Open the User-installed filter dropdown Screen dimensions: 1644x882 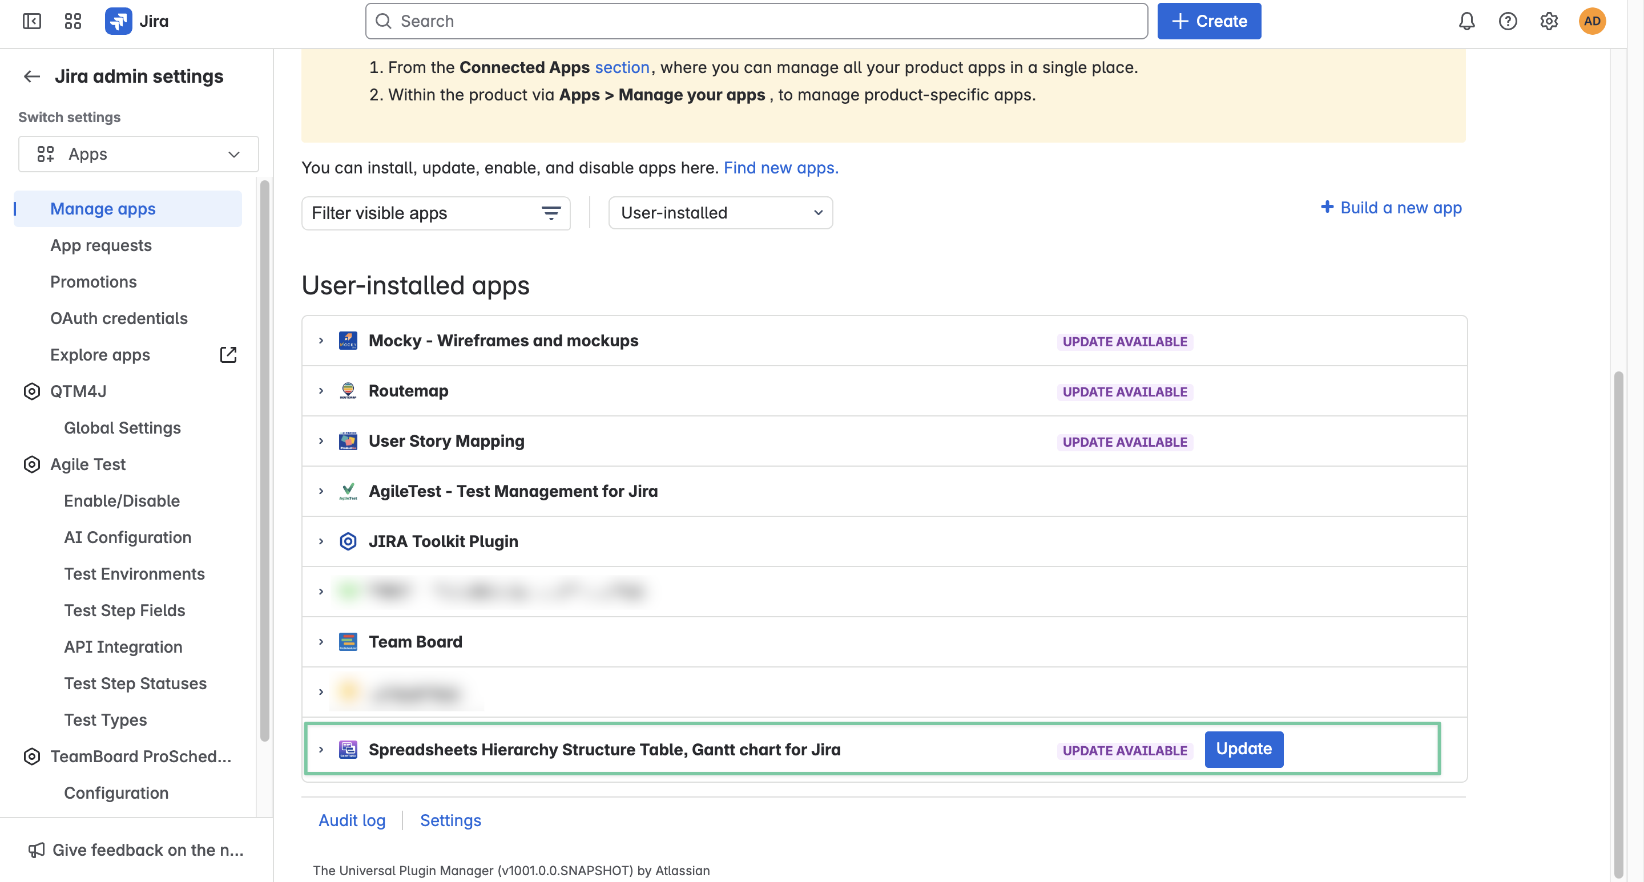(x=720, y=212)
